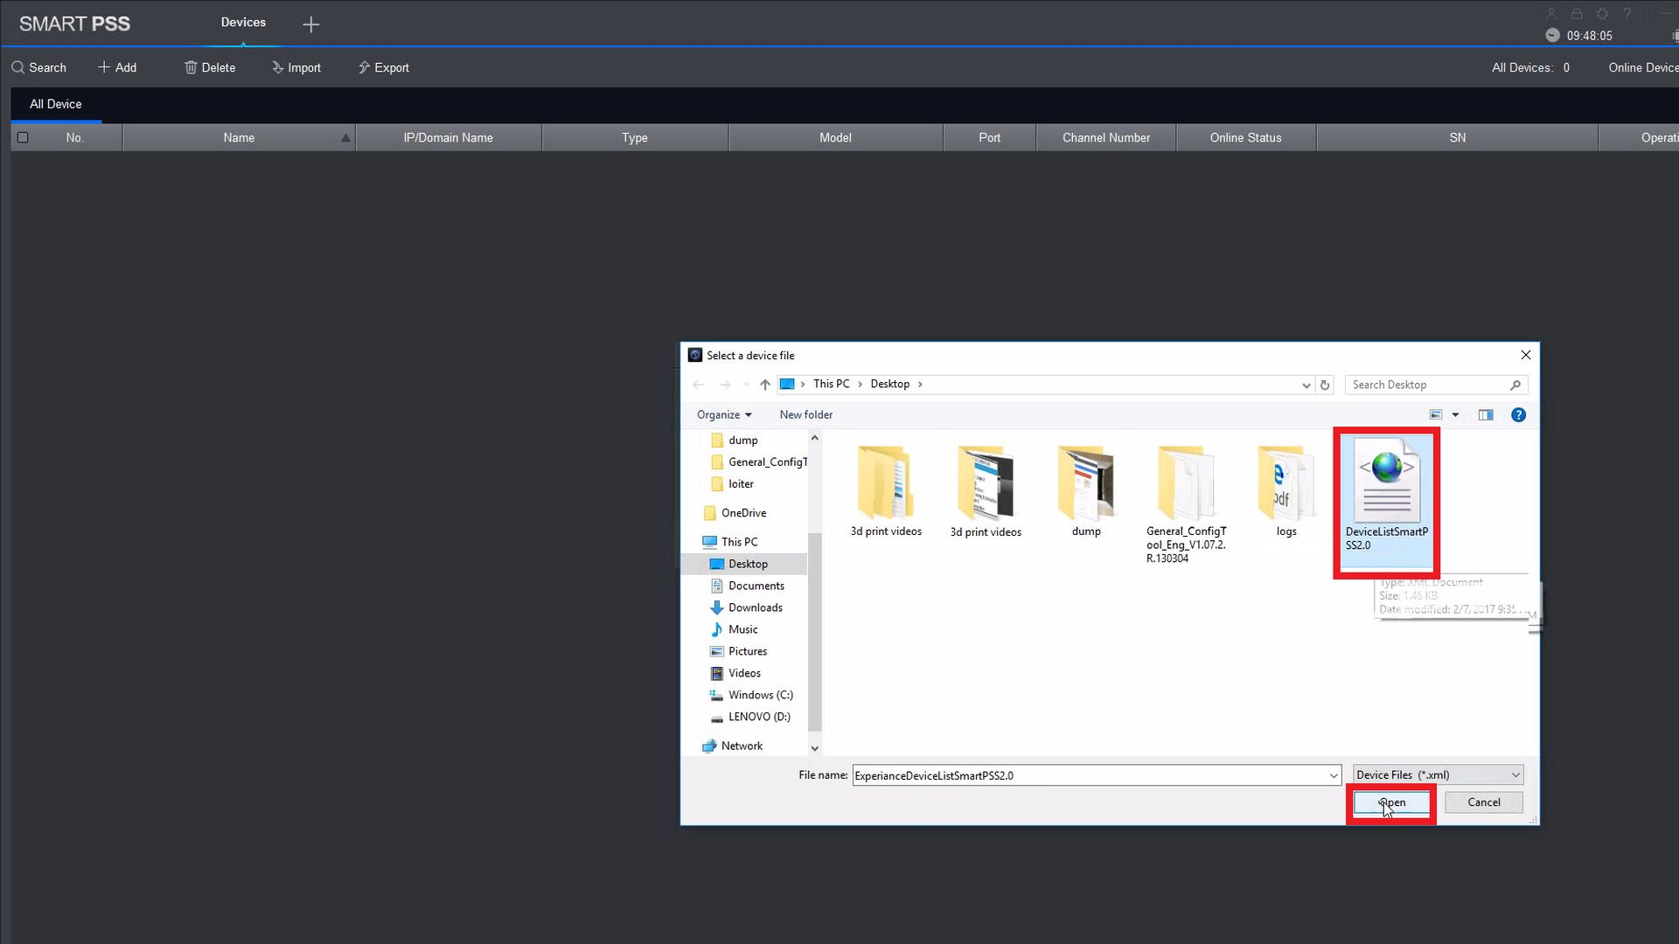Screen dimensions: 1679x944
Task: Select the dump folder in navigation tree
Action: tap(743, 441)
